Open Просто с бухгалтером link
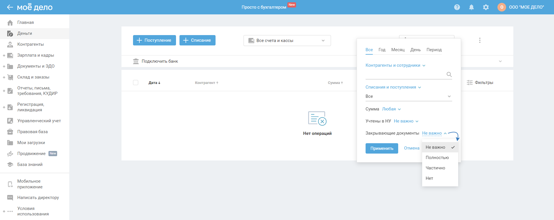Viewport: 554px width, 220px height. [264, 7]
